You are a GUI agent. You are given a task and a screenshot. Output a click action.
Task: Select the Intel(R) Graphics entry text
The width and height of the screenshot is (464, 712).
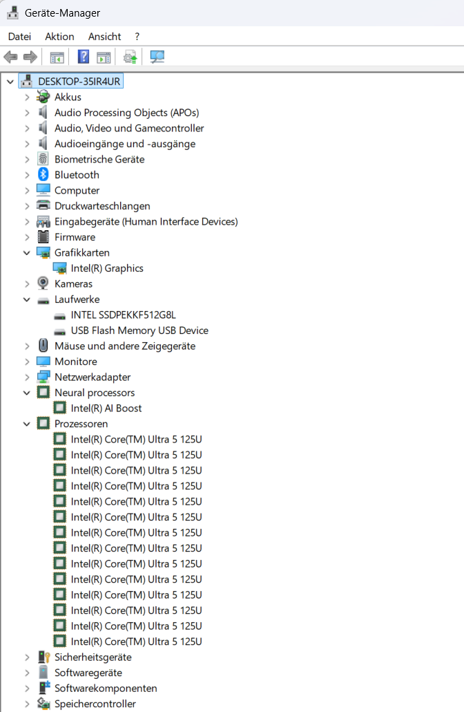click(107, 268)
